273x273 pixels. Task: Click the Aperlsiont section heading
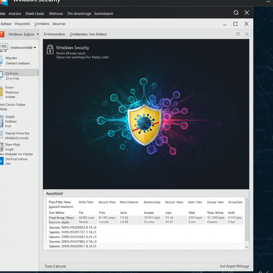(54, 194)
